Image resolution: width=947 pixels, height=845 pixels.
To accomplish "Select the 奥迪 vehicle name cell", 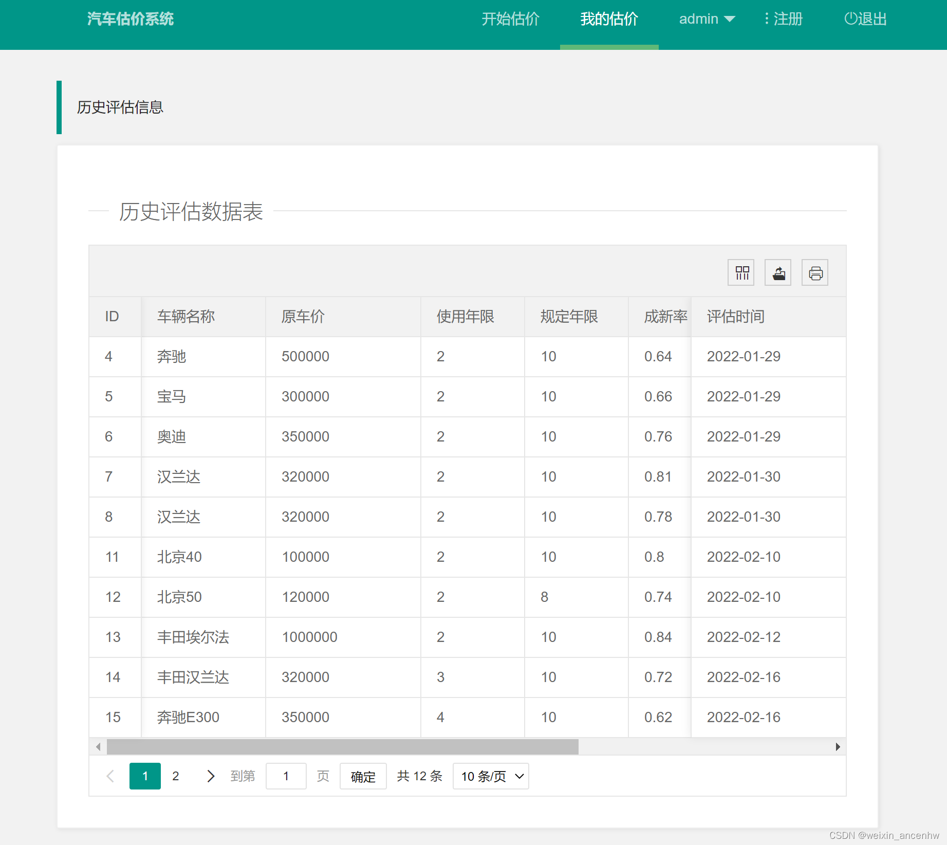I will [x=203, y=437].
